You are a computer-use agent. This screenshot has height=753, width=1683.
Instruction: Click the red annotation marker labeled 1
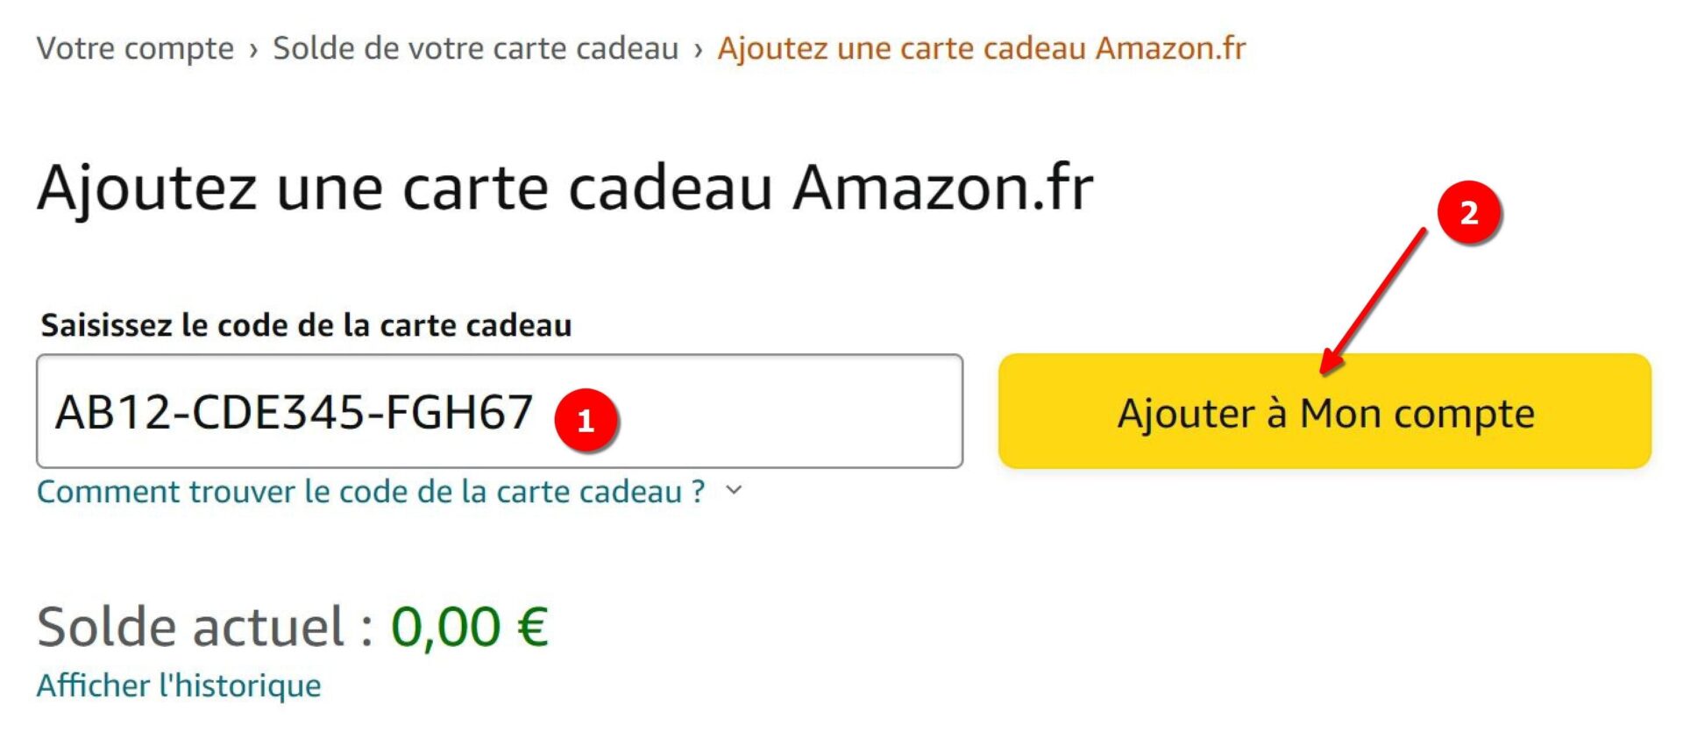pyautogui.click(x=586, y=421)
